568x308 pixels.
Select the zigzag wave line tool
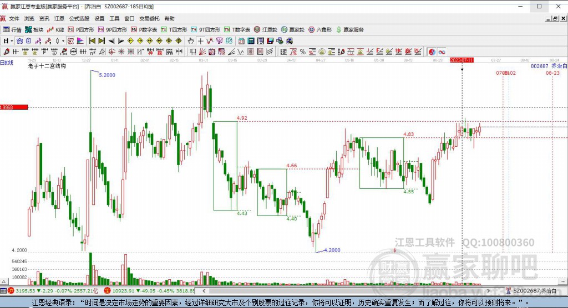pos(241,52)
